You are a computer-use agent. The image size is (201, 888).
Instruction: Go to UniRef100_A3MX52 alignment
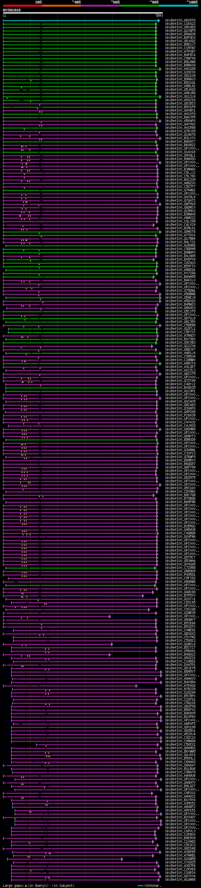180,803
